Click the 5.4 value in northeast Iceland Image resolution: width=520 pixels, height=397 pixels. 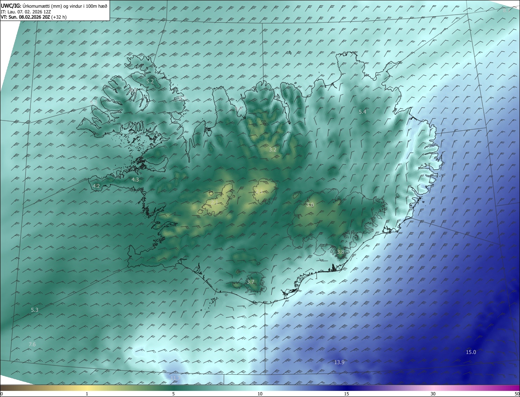coord(363,112)
